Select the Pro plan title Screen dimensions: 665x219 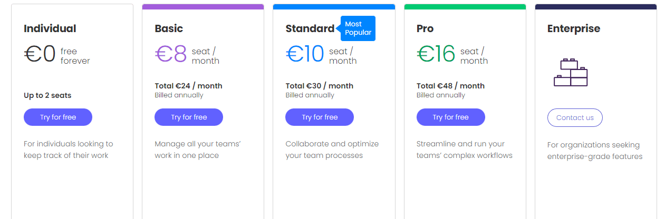click(x=425, y=28)
